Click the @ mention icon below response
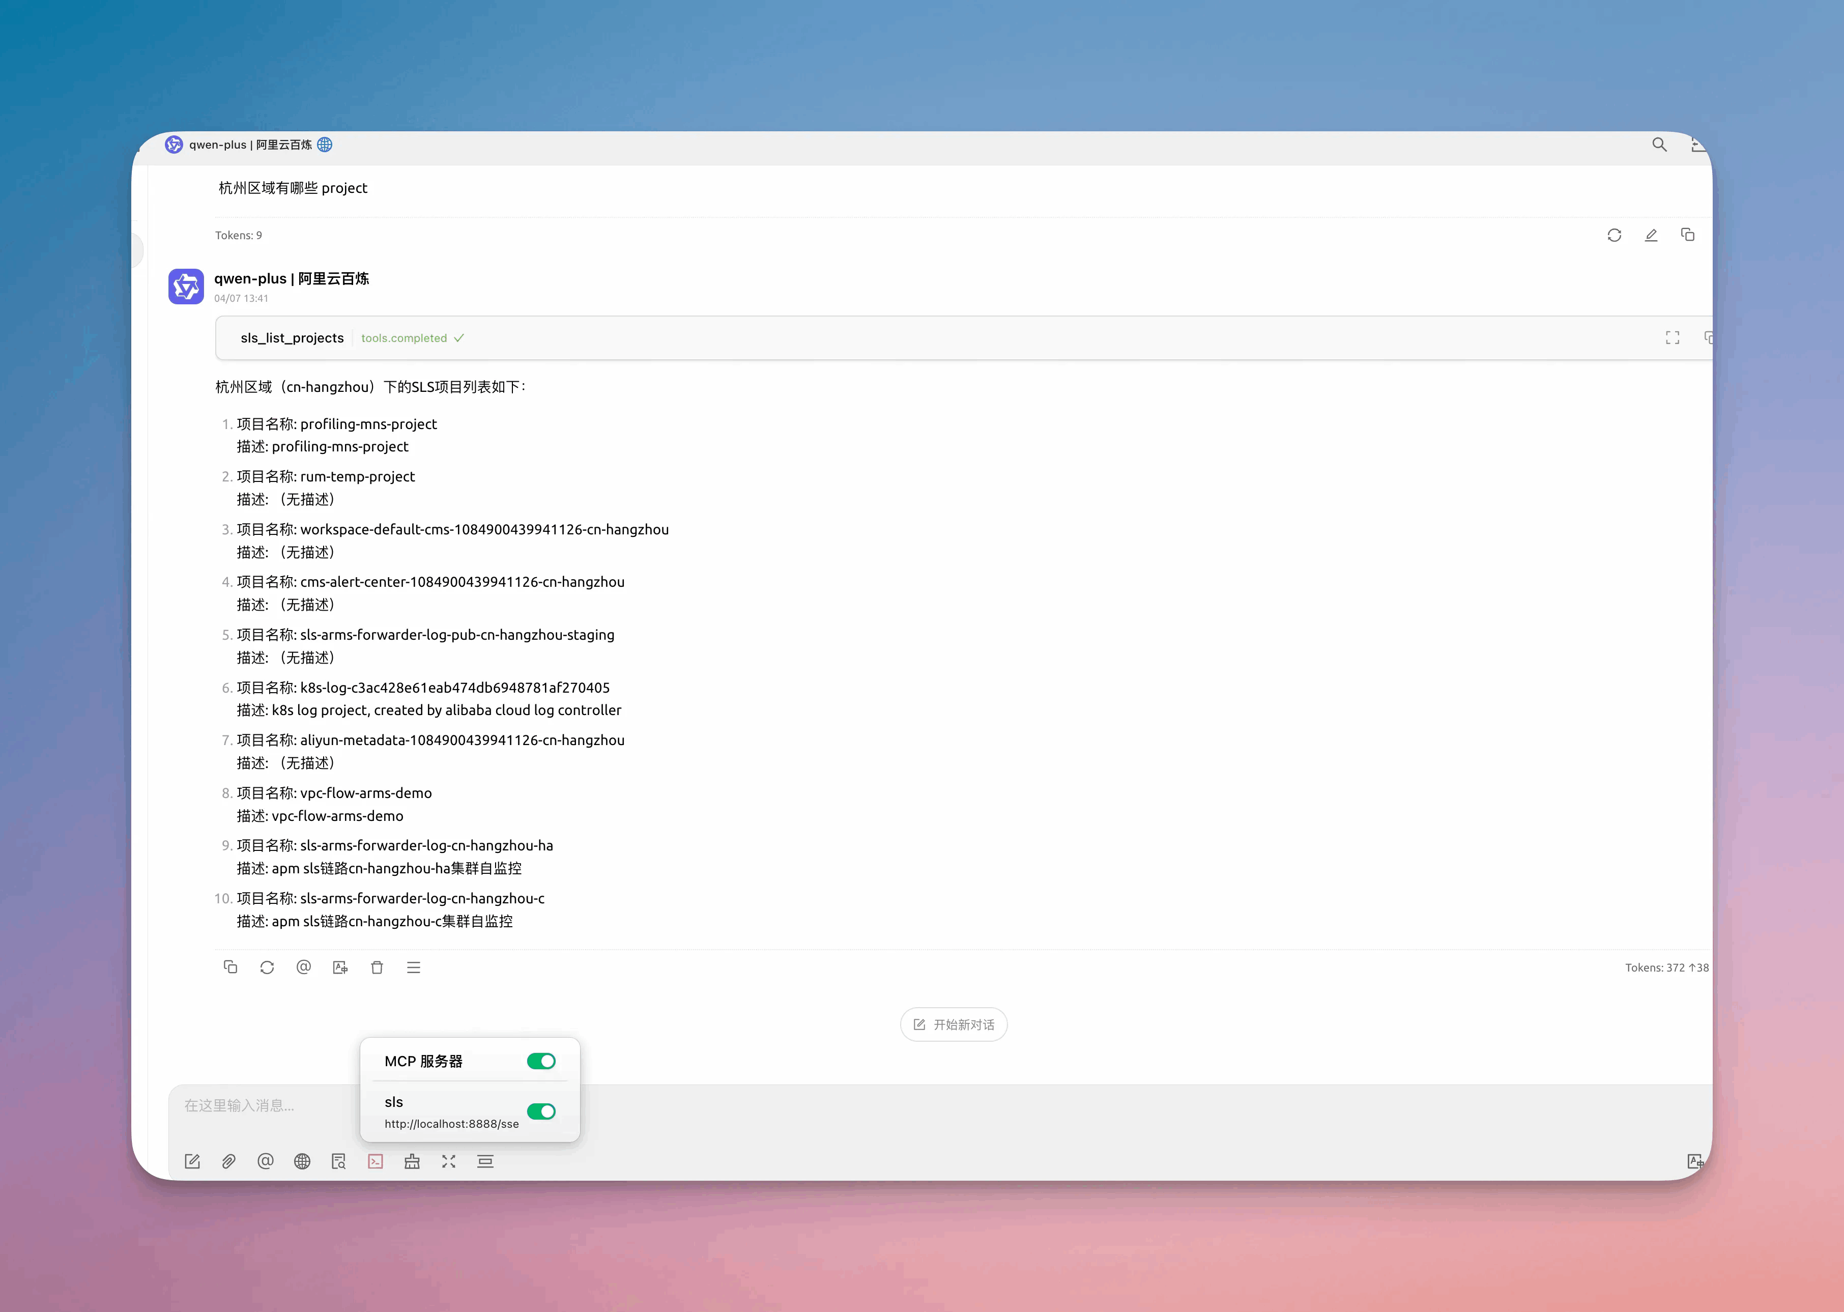 [x=304, y=967]
